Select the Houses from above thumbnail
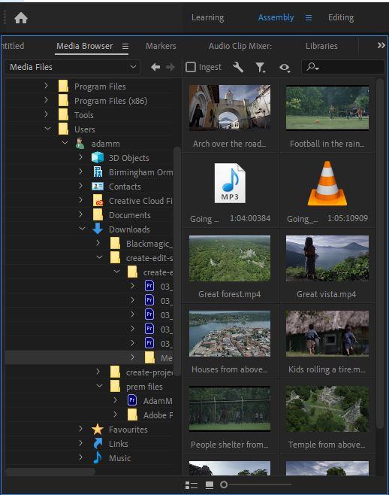 pyautogui.click(x=230, y=333)
